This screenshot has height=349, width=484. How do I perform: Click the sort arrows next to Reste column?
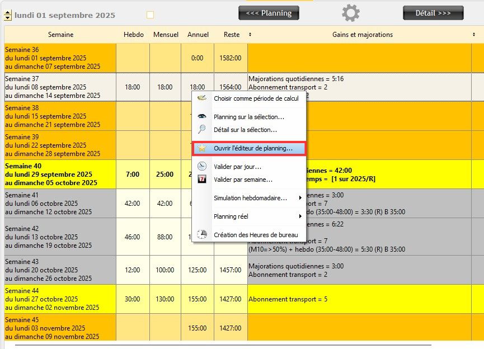(250, 35)
